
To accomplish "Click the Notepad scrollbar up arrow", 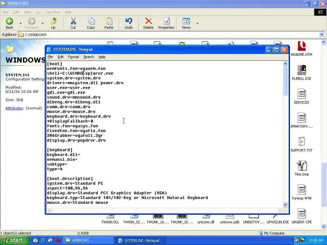I will click(285, 64).
